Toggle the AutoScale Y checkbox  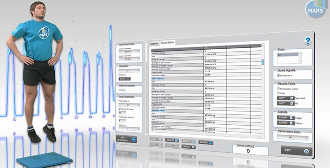(280, 75)
